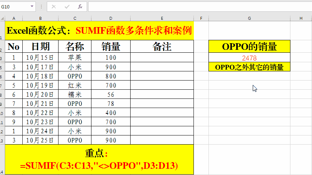312x175 pixels.
Task: Click the Cancel X icon in formula bar
Action: pyautogui.click(x=54, y=7)
